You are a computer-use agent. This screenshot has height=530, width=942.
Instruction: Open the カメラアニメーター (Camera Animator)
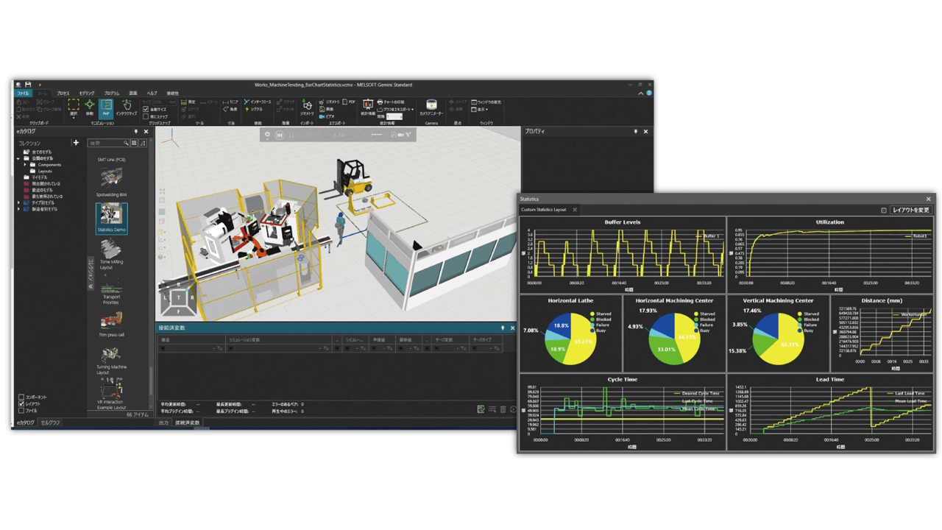(432, 107)
